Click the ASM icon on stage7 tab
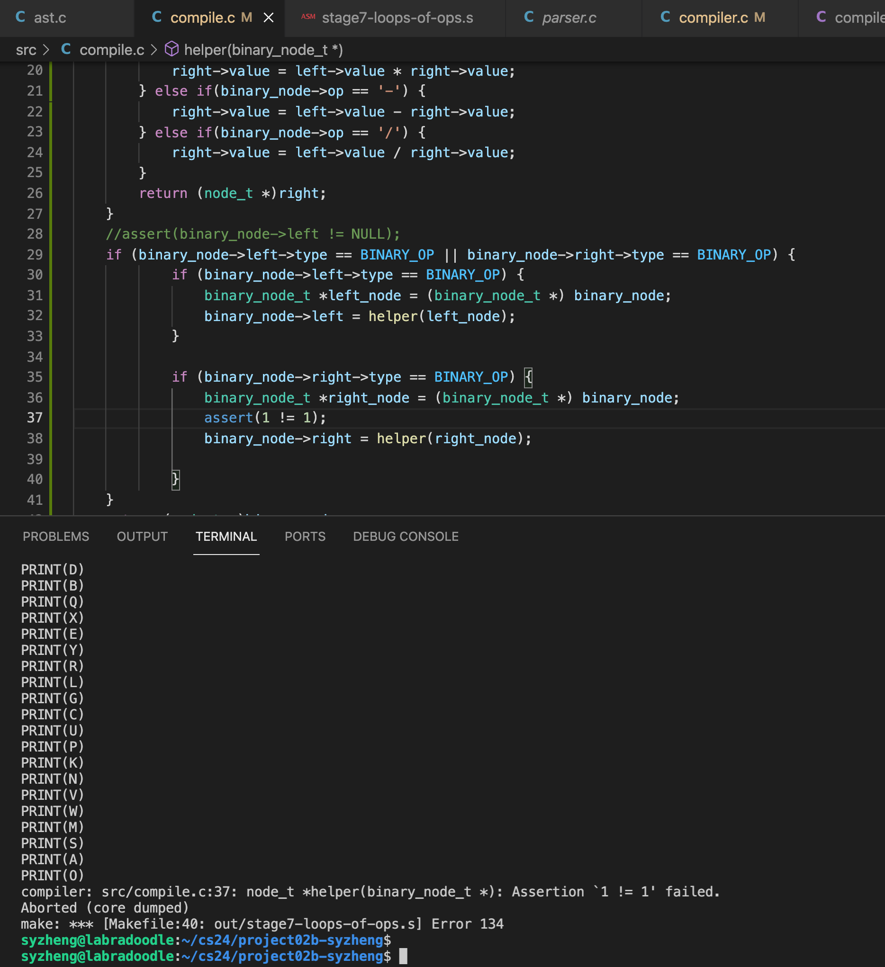885x967 pixels. tap(308, 17)
